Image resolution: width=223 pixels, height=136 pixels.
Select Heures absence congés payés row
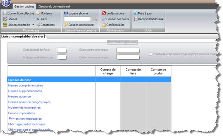click(89, 102)
